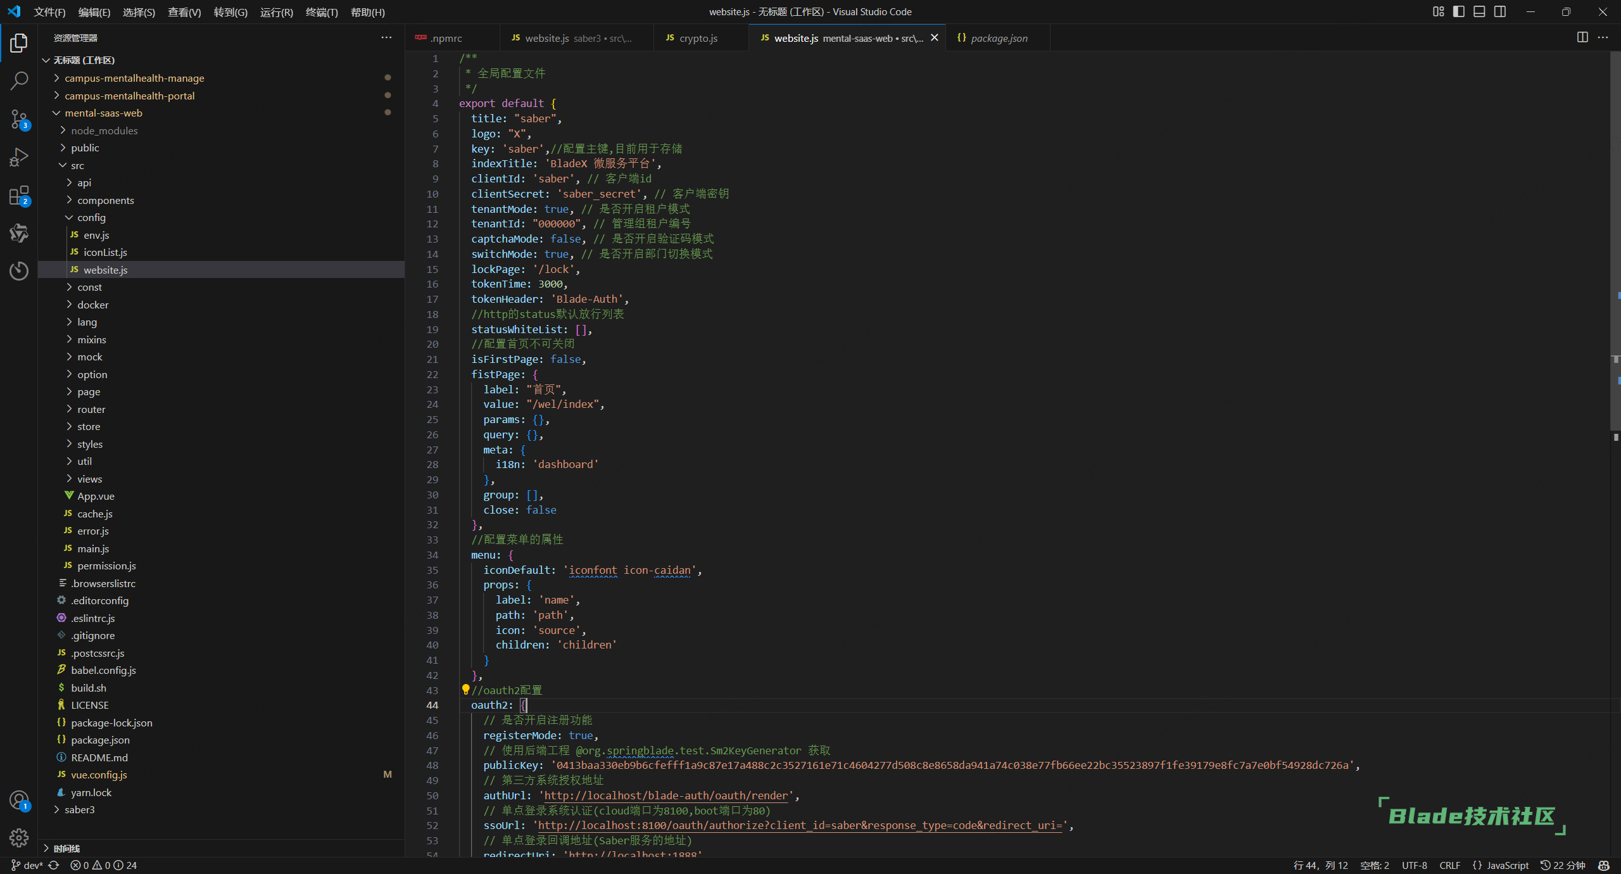Click the 22 分钟 time tracking status item
Viewport: 1621px width, 874px height.
coord(1563,865)
